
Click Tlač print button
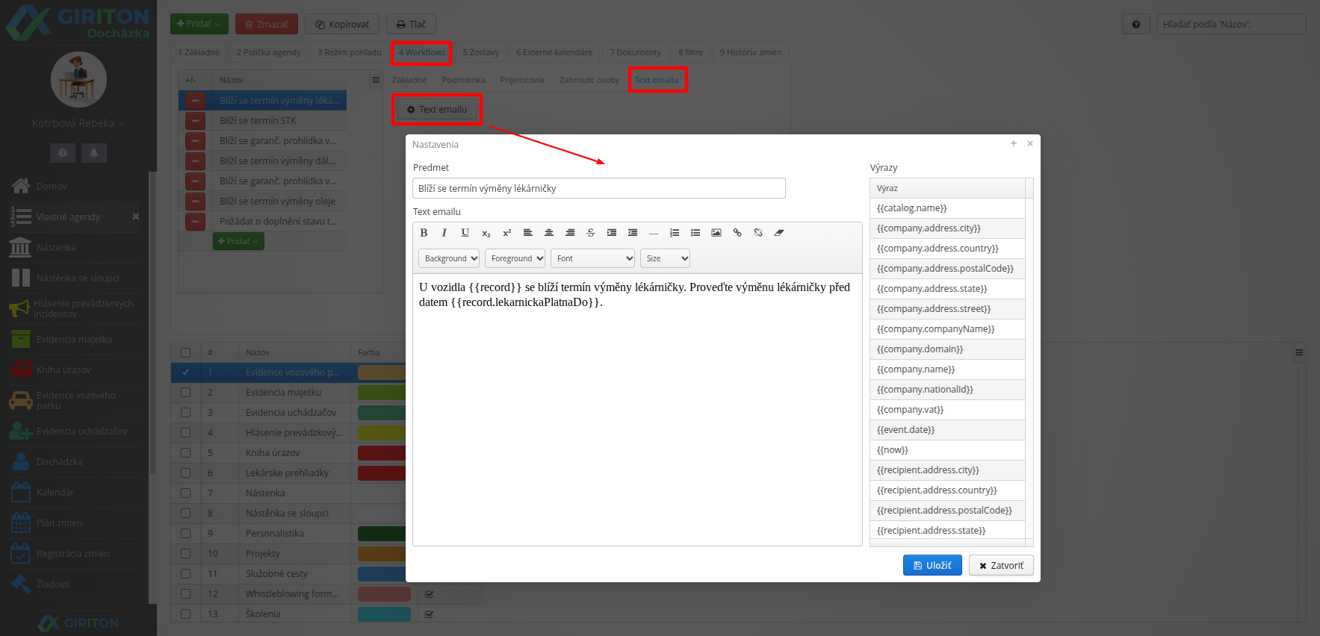click(411, 24)
